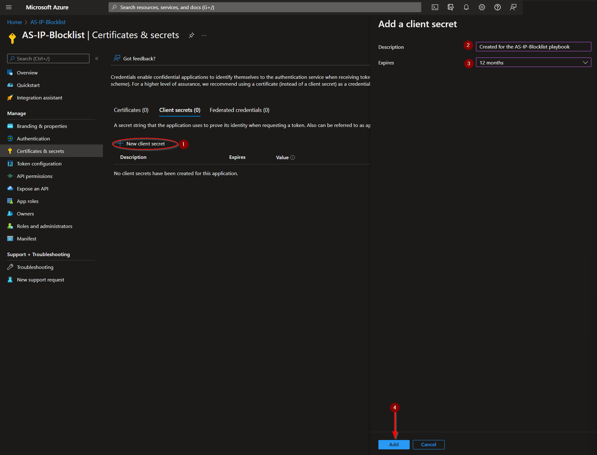Click the Add button
The image size is (597, 455).
click(x=394, y=444)
